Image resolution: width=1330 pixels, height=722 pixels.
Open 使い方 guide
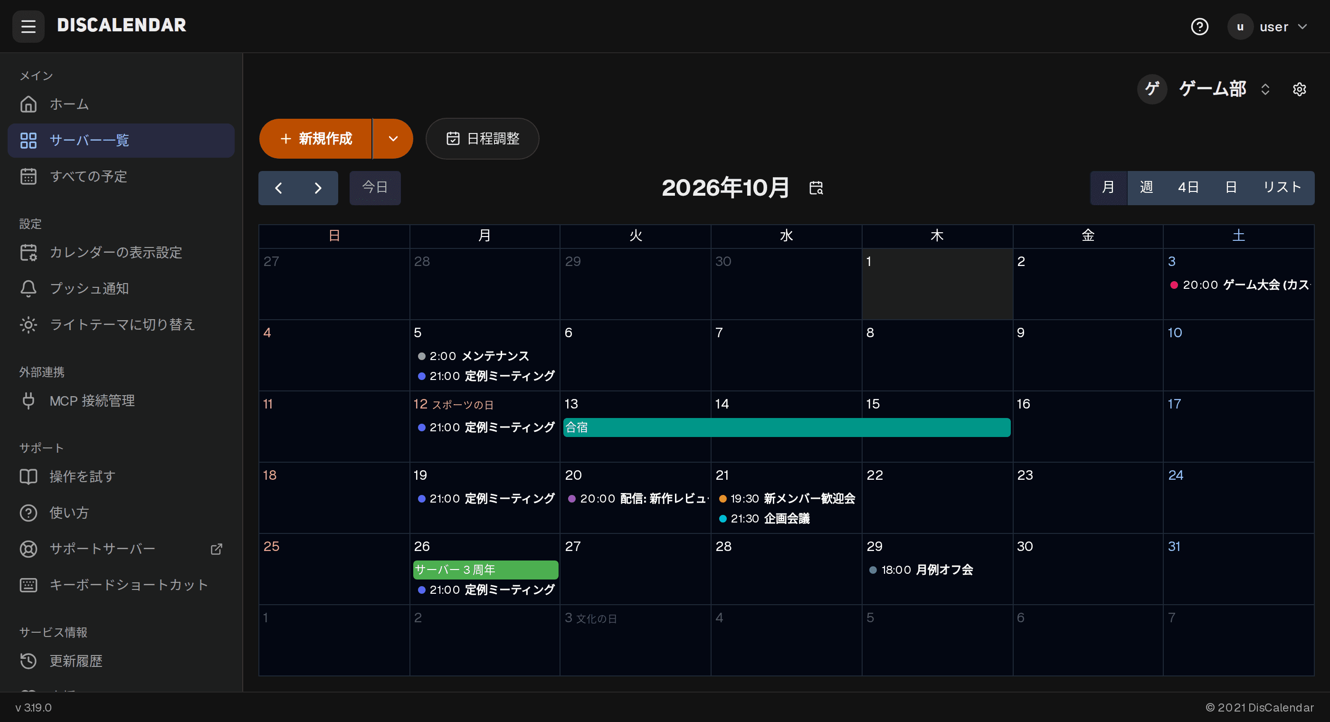[121, 513]
